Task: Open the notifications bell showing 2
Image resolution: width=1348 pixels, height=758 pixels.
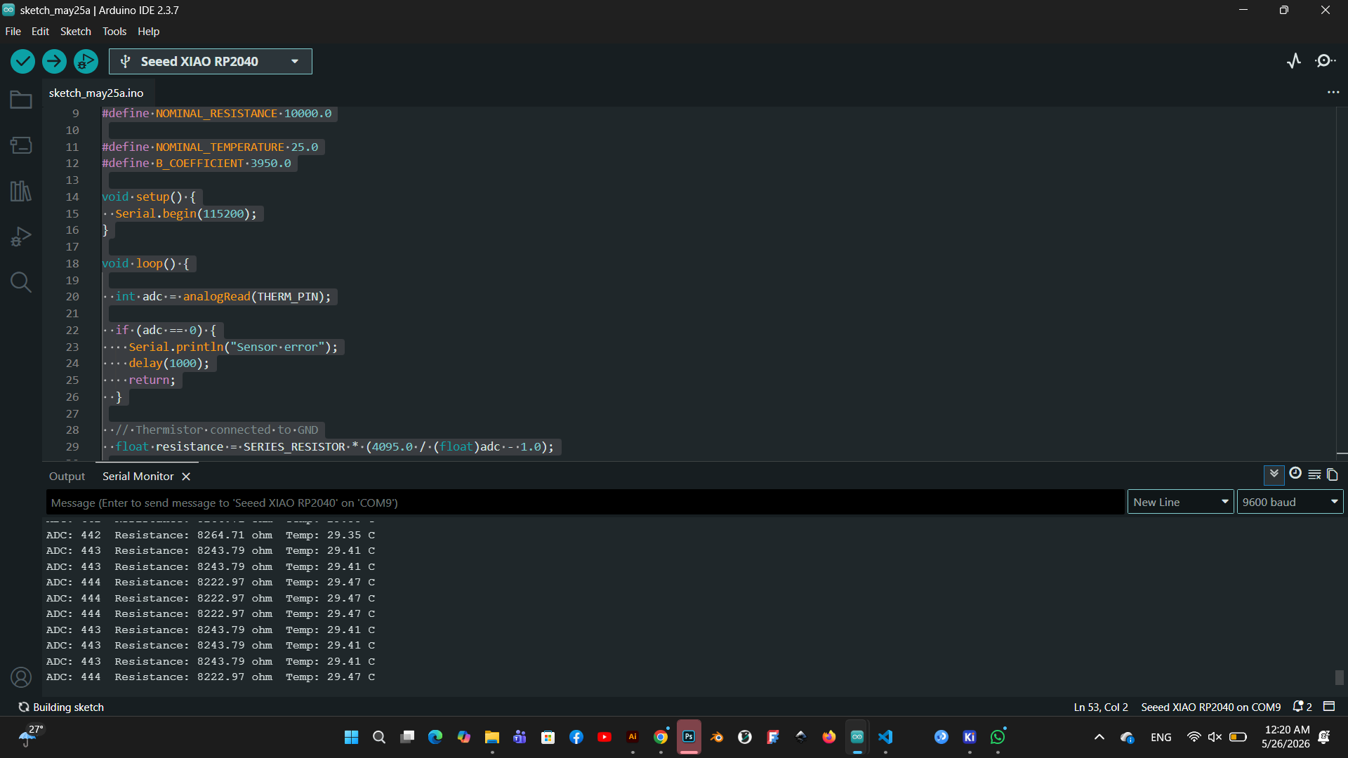Action: pyautogui.click(x=1302, y=707)
